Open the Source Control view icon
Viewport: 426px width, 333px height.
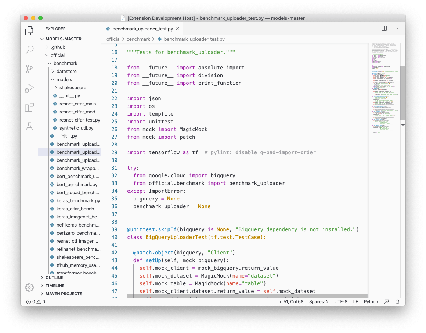tap(29, 69)
